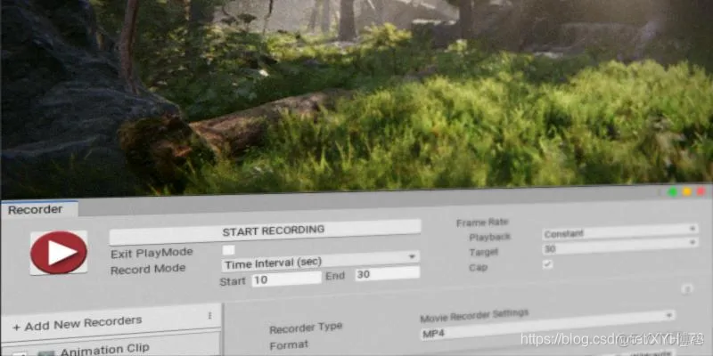Click the red play record icon
The height and width of the screenshot is (356, 713).
point(59,253)
